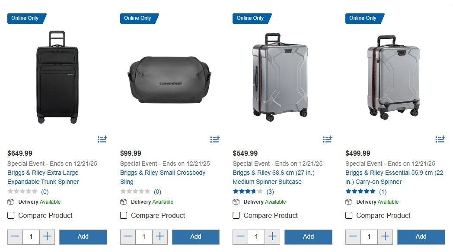Select Compare Product for Carry-on Spinner
Image resolution: width=453 pixels, height=252 pixels.
pos(349,215)
